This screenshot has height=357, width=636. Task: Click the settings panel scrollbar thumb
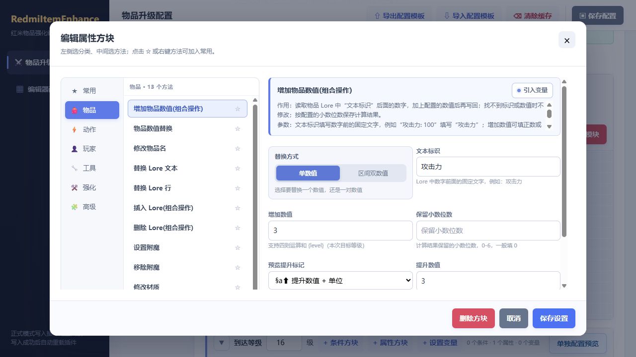pyautogui.click(x=564, y=161)
